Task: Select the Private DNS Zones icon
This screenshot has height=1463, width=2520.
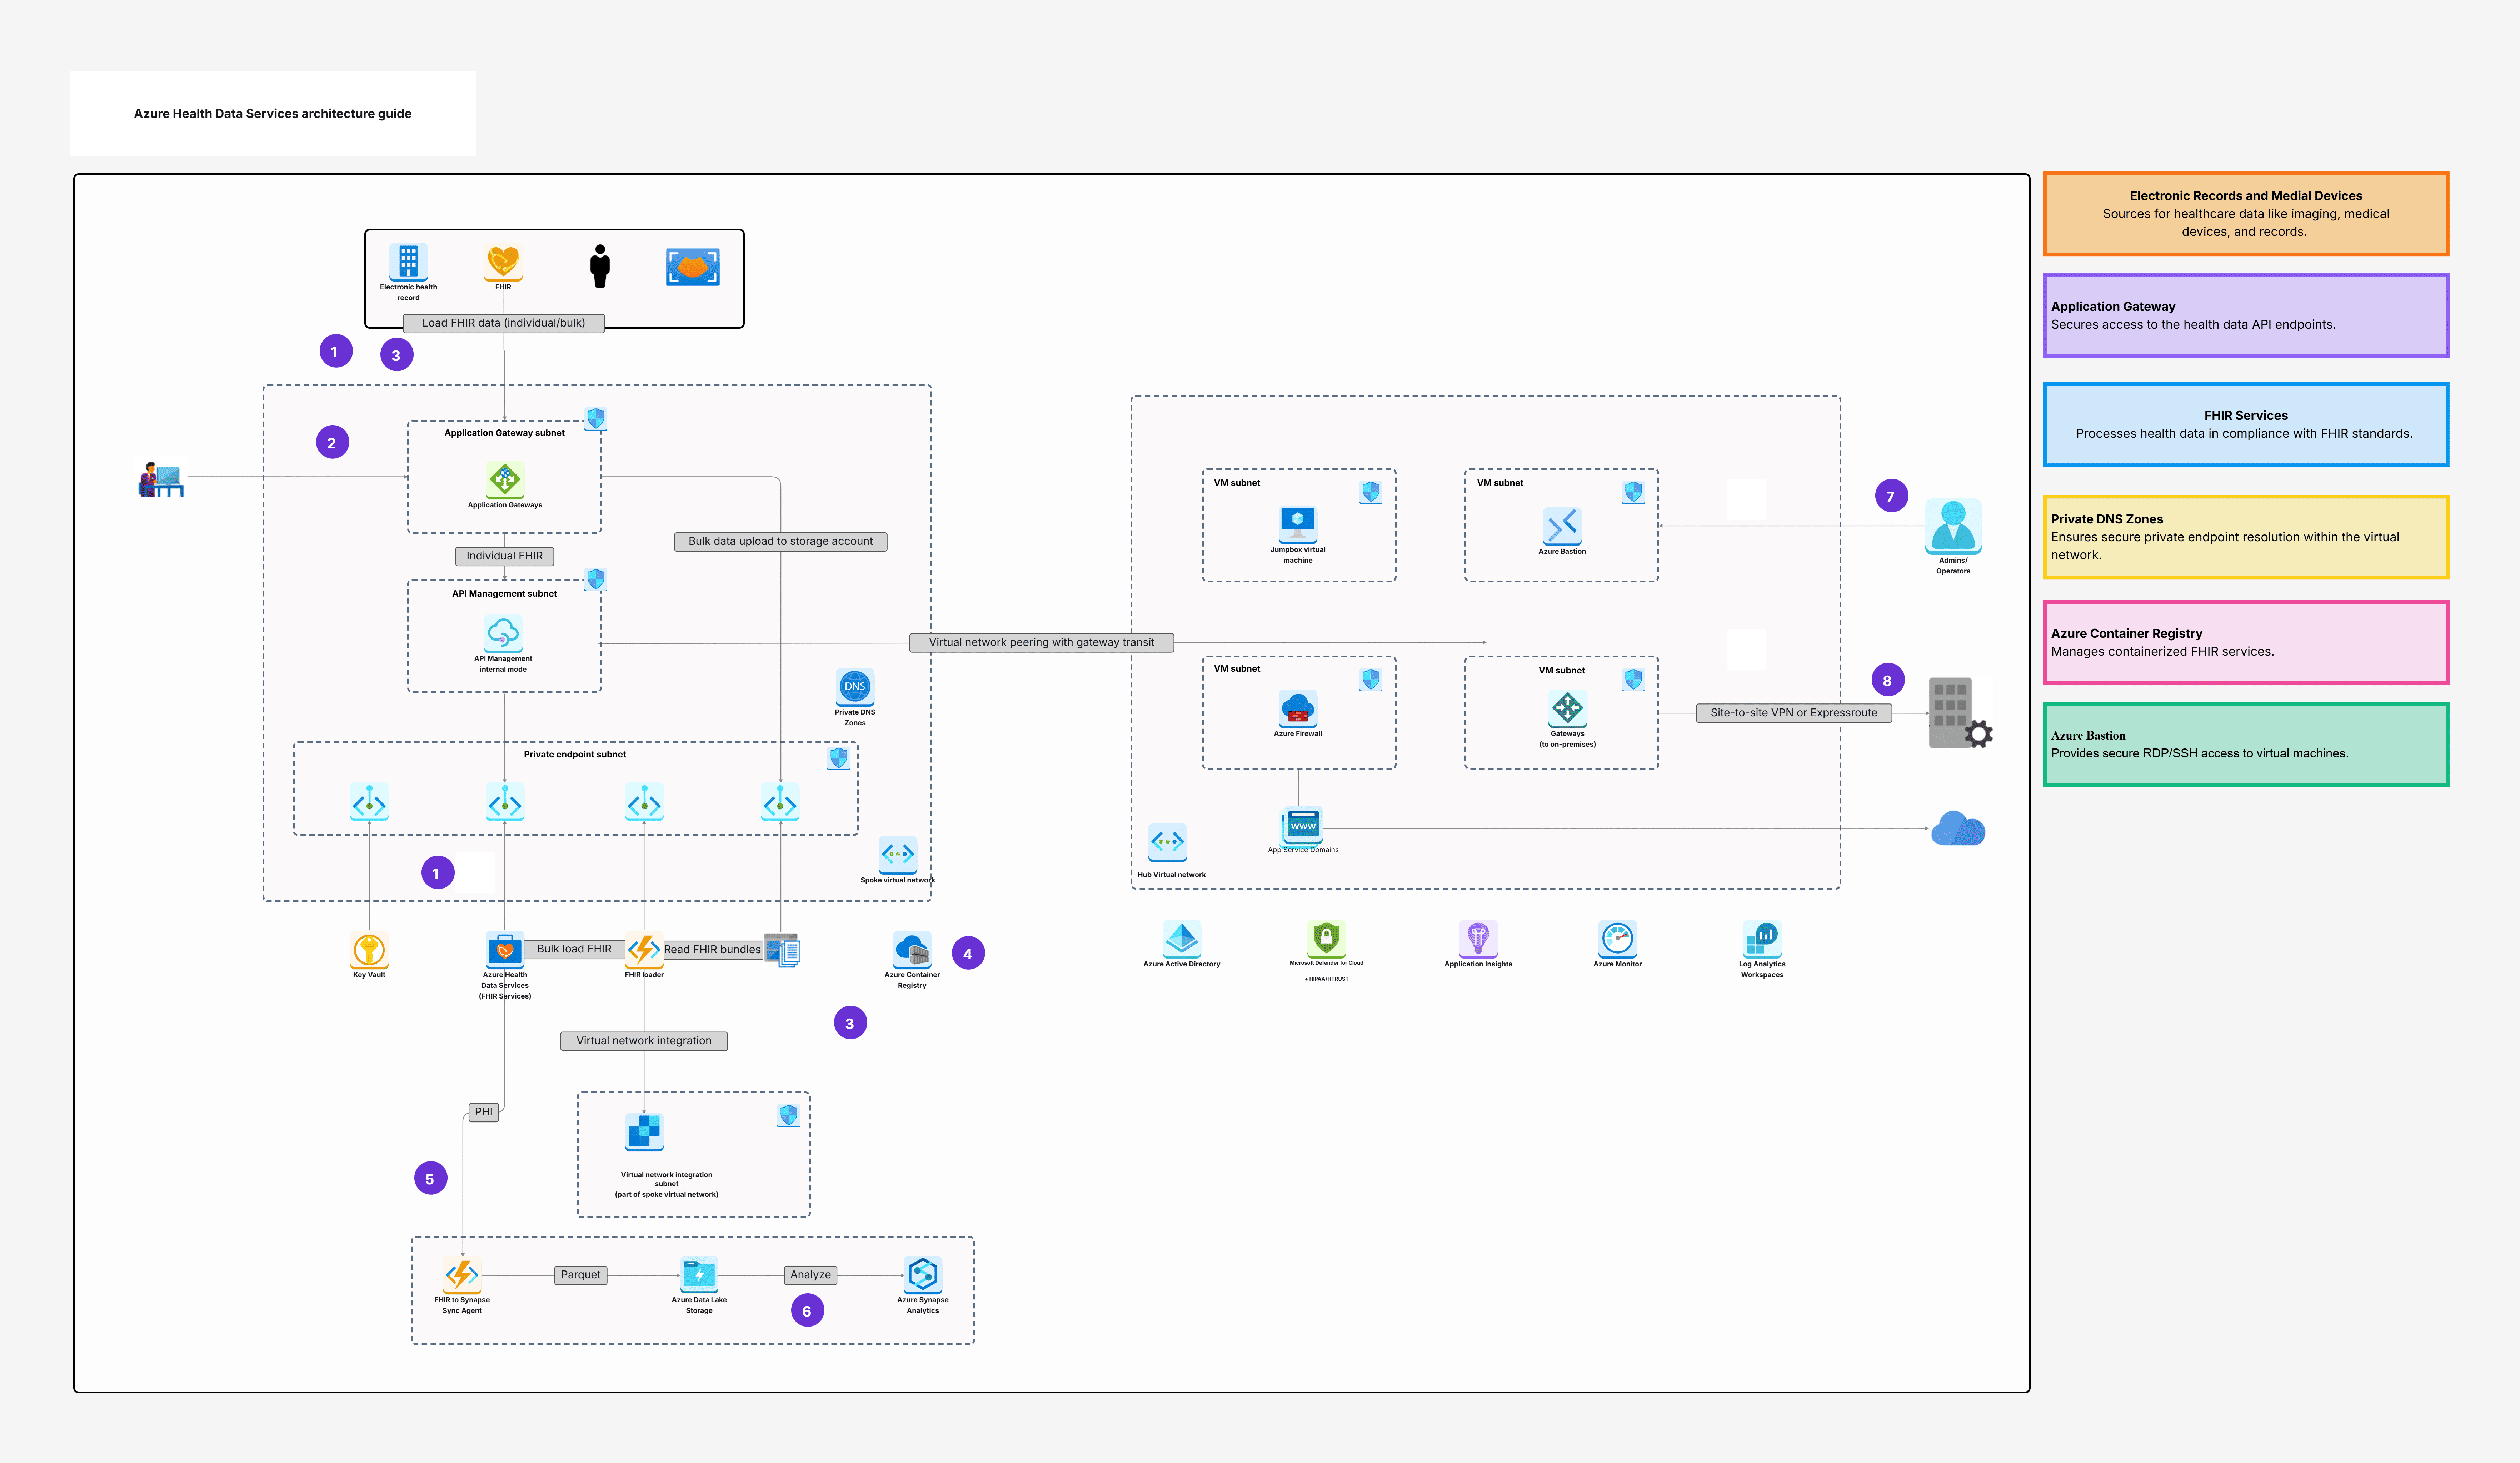Action: click(x=855, y=687)
